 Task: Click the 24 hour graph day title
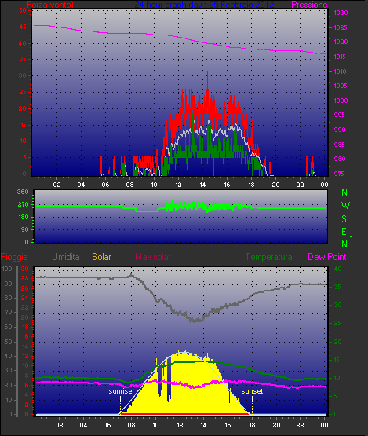pos(205,5)
